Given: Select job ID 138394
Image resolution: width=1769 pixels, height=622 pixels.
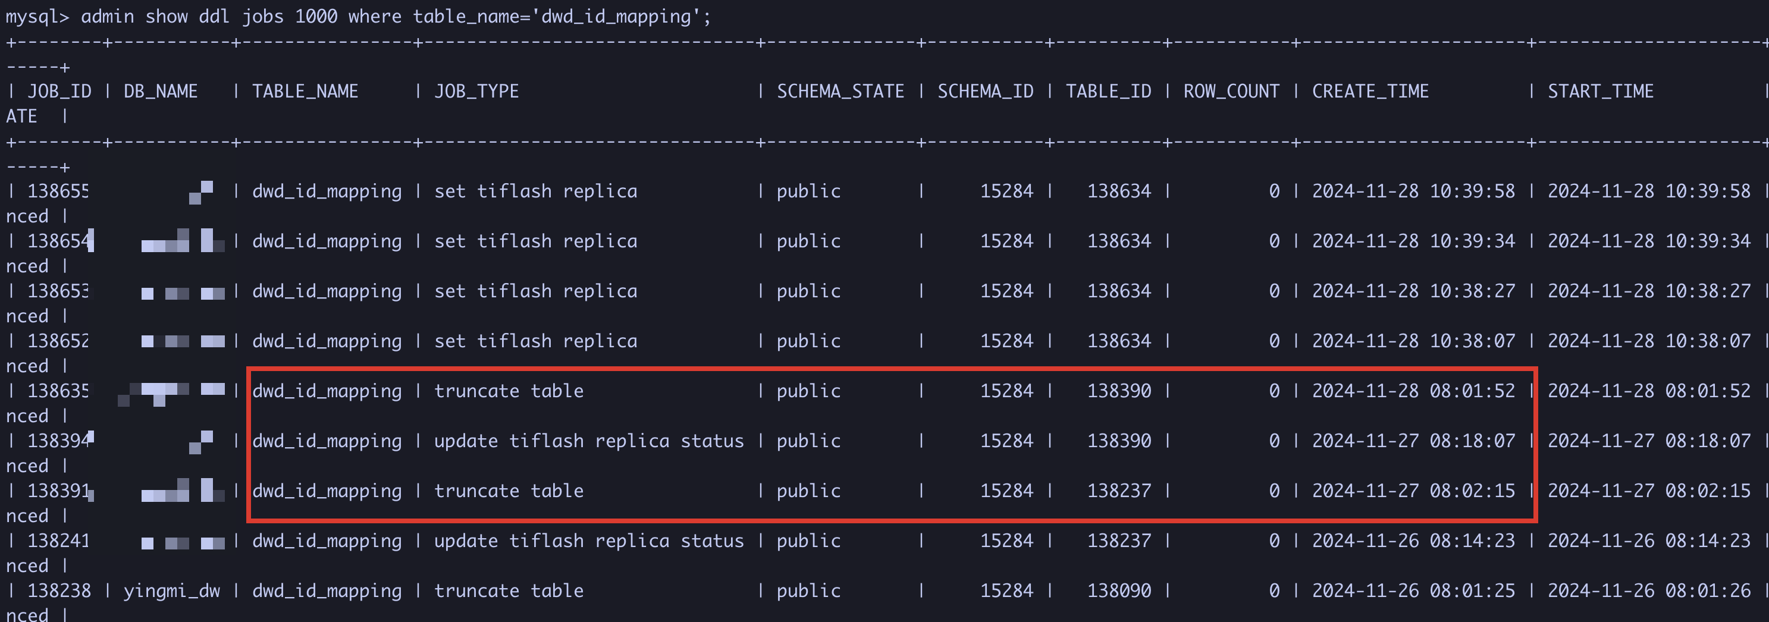Looking at the screenshot, I should click(58, 441).
